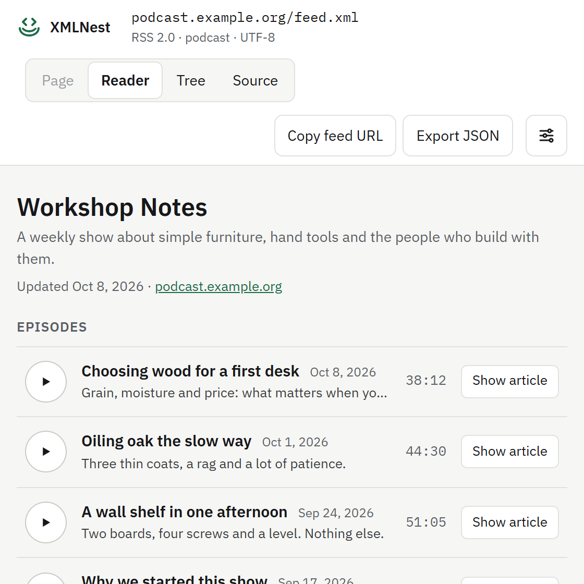The image size is (584, 584).
Task: Click "Three thin coats, a rag" description
Action: click(x=214, y=464)
